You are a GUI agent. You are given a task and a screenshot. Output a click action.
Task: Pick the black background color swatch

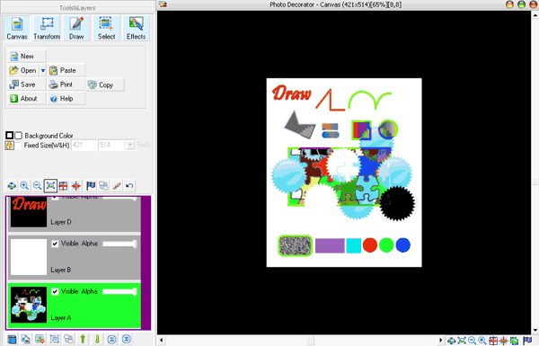pos(9,135)
